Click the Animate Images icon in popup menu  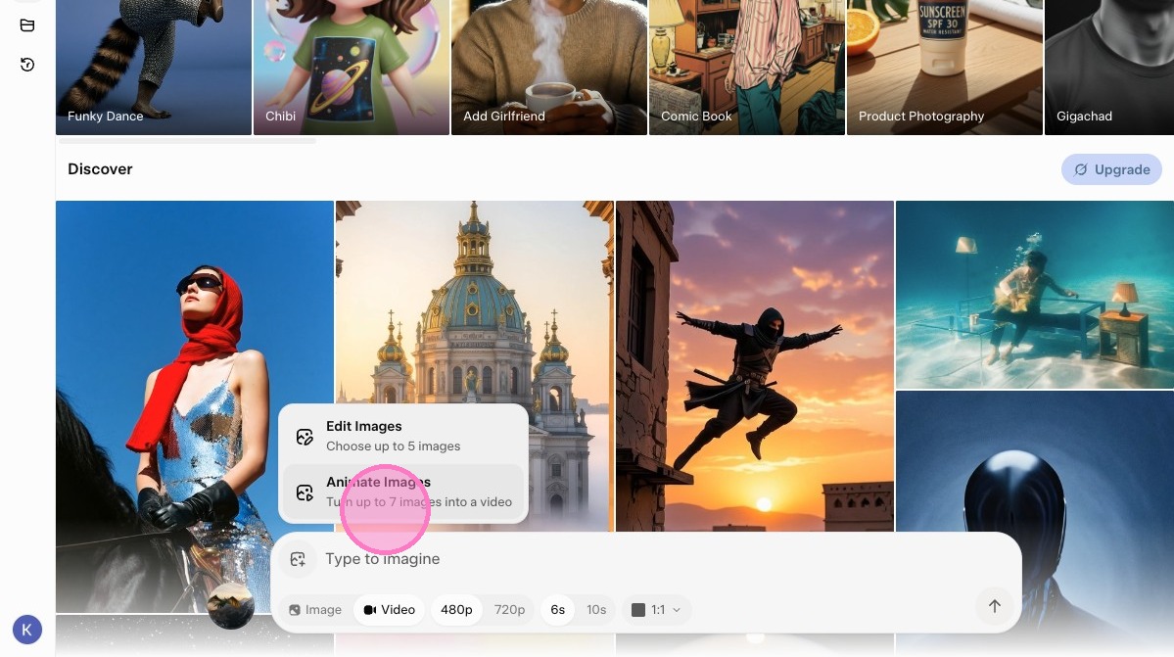coord(305,493)
